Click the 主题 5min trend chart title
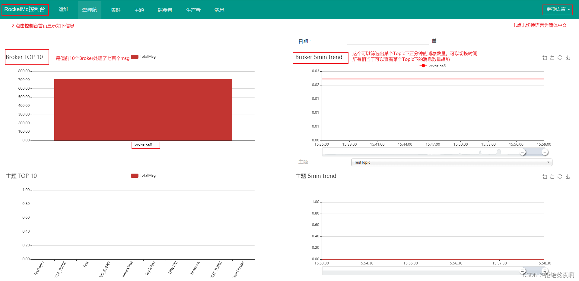Image resolution: width=579 pixels, height=281 pixels. pyautogui.click(x=316, y=176)
